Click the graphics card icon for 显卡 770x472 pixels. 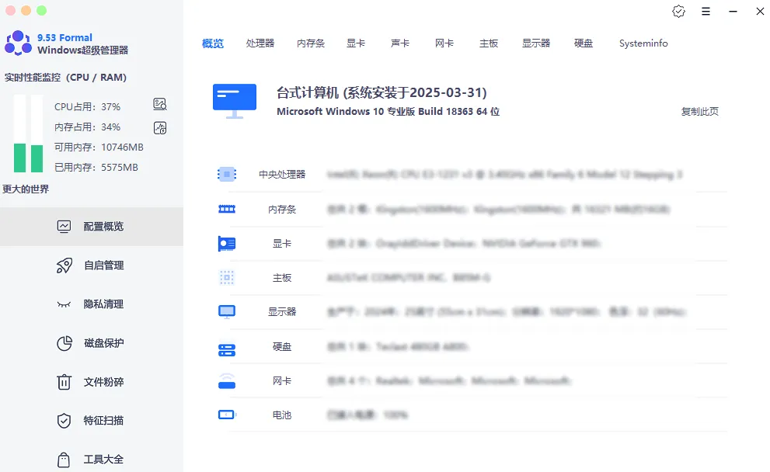click(x=227, y=244)
